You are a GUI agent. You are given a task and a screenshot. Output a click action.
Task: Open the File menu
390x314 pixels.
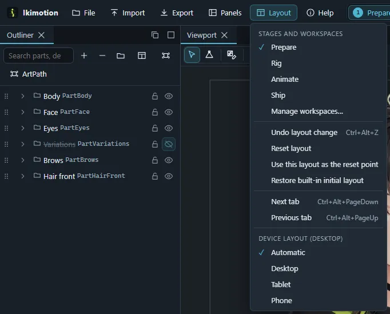click(x=83, y=13)
